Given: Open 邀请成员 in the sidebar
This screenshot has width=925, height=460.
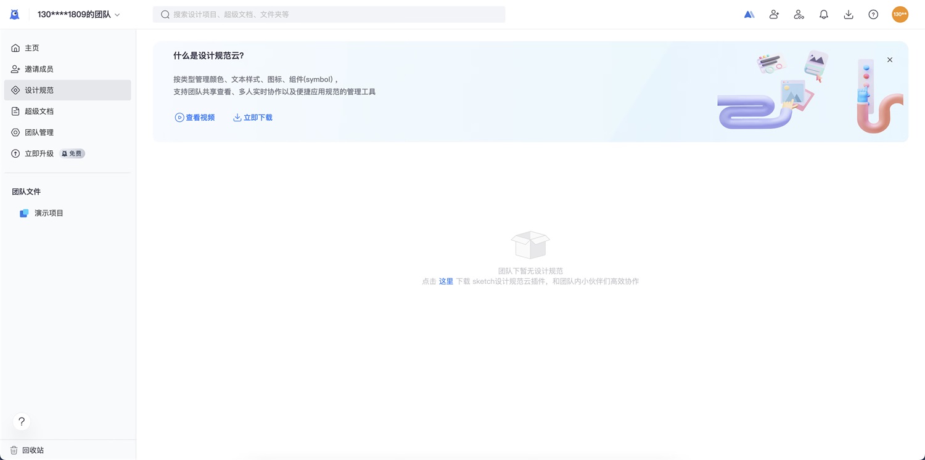Looking at the screenshot, I should click(x=39, y=69).
